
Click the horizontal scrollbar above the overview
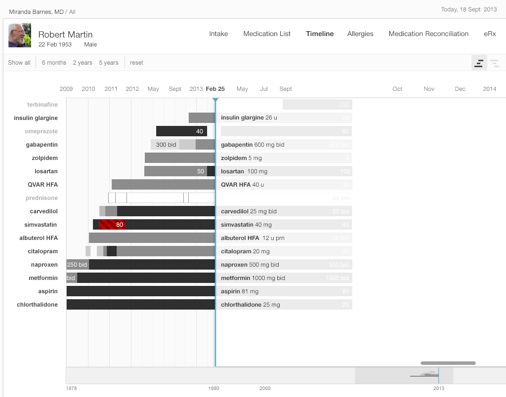(x=448, y=363)
